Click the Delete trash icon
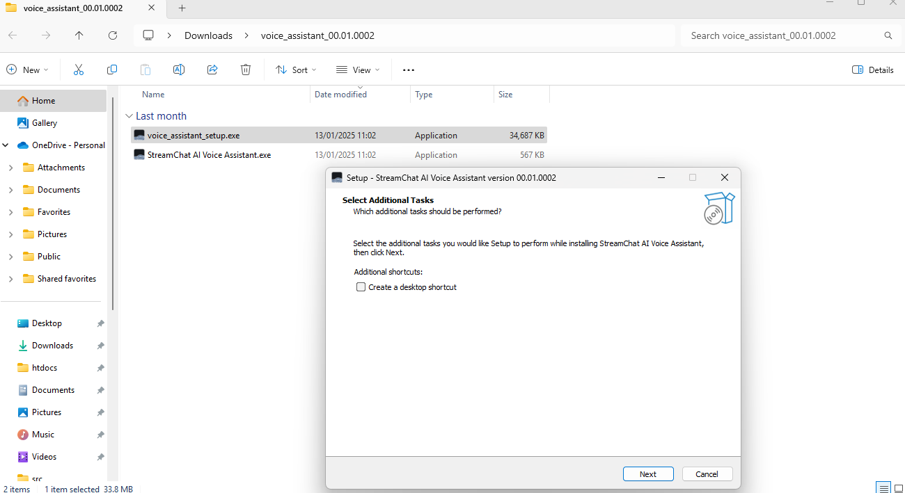 tap(246, 70)
